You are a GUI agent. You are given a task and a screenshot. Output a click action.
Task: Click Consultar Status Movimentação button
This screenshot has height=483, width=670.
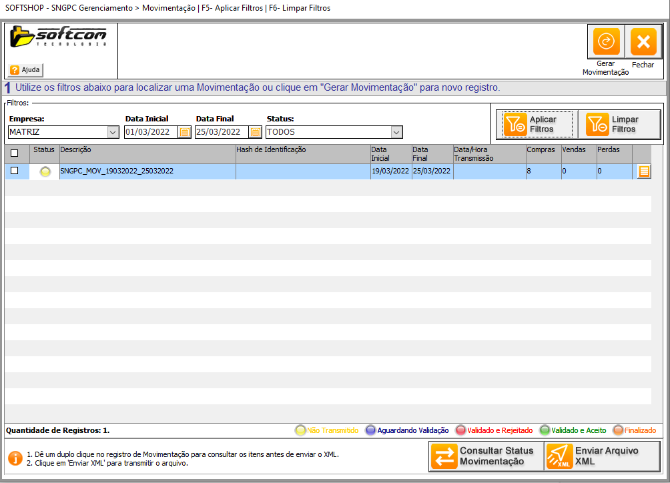[486, 456]
